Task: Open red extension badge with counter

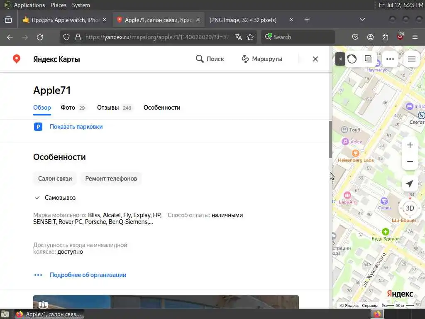Action: coord(401,37)
